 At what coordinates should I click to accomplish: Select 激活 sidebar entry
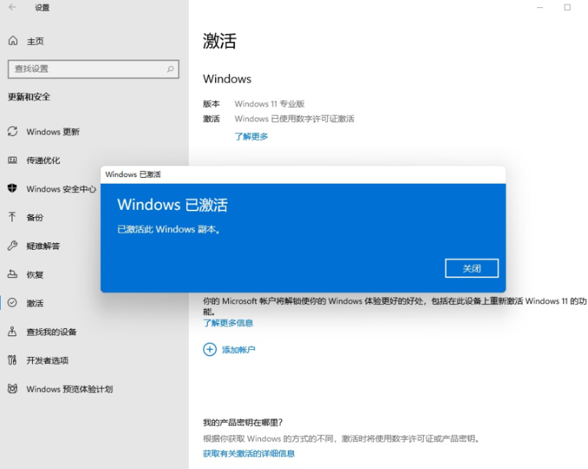point(35,303)
